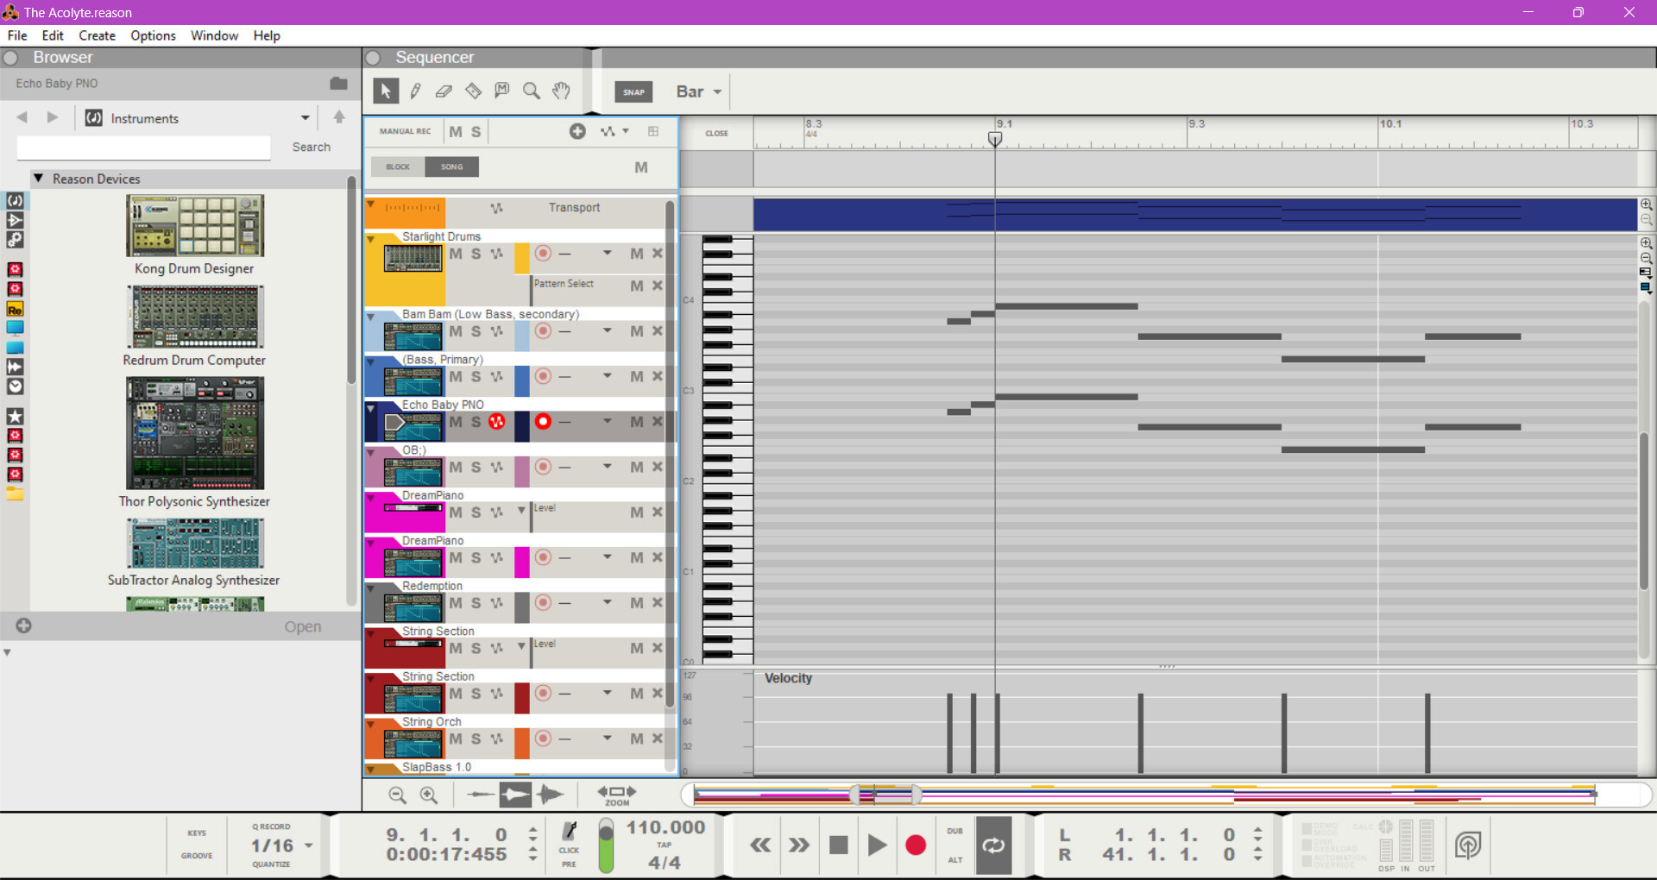This screenshot has width=1657, height=880.
Task: Open the Instruments browser location dropdown
Action: pyautogui.click(x=305, y=118)
